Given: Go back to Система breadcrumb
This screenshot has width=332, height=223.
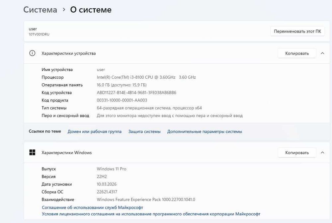Looking at the screenshot, I should click(40, 10).
